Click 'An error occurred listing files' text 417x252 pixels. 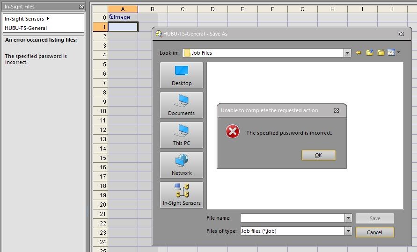41,40
